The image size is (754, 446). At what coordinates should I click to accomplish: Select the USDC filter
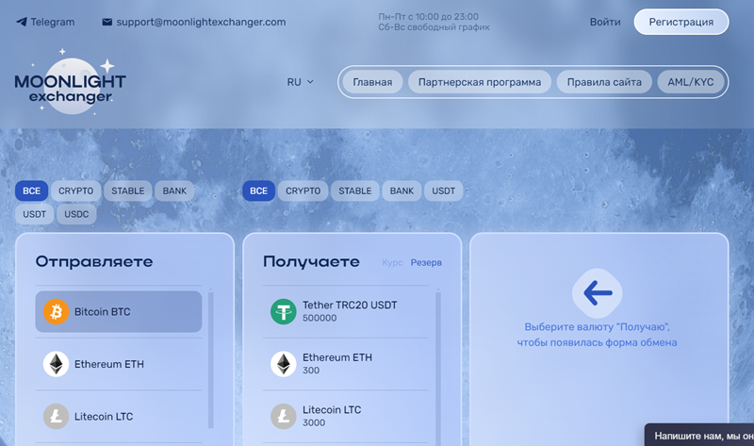[76, 214]
